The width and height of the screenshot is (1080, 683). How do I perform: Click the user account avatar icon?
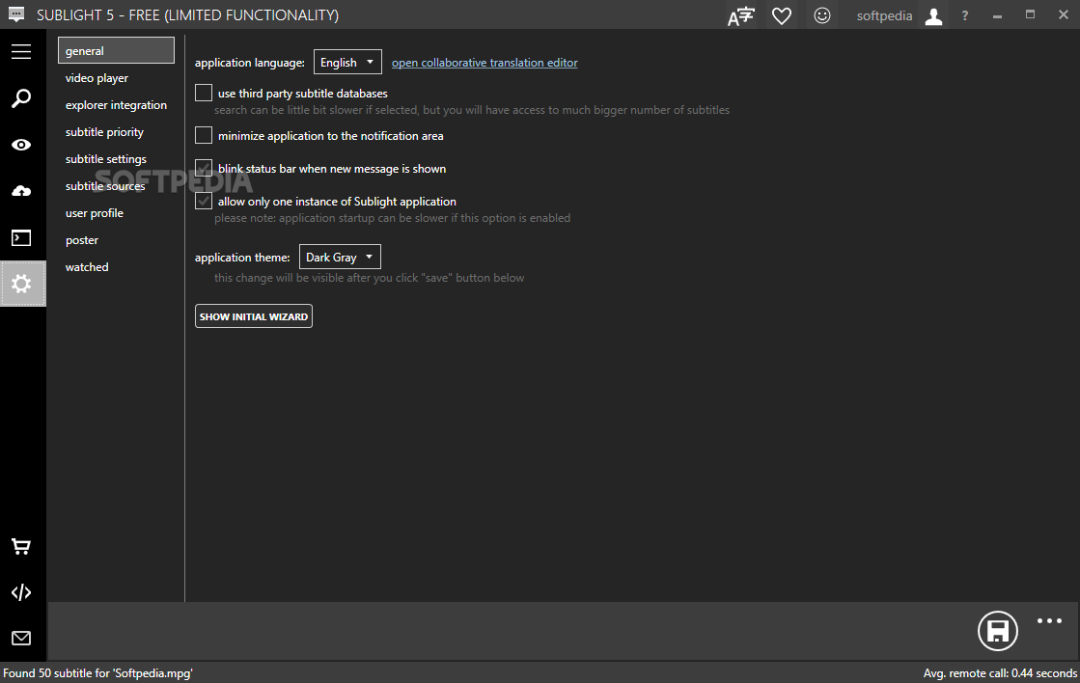tap(933, 15)
